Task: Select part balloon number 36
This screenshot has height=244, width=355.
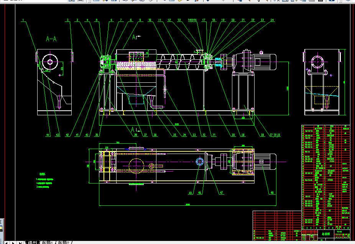Action: click(x=155, y=135)
